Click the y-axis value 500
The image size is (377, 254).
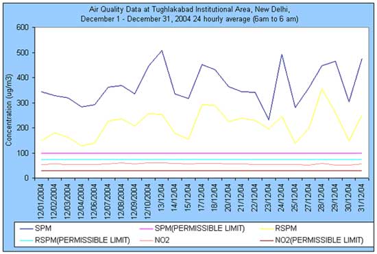coord(23,53)
